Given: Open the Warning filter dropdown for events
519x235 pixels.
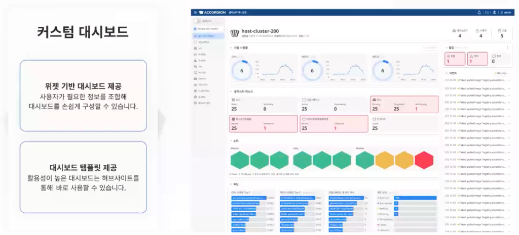Looking at the screenshot, I should [x=501, y=73].
